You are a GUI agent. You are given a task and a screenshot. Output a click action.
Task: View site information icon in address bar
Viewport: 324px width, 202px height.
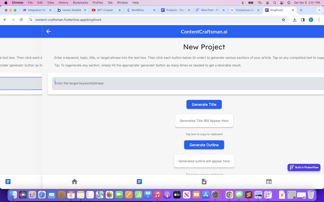coord(31,20)
